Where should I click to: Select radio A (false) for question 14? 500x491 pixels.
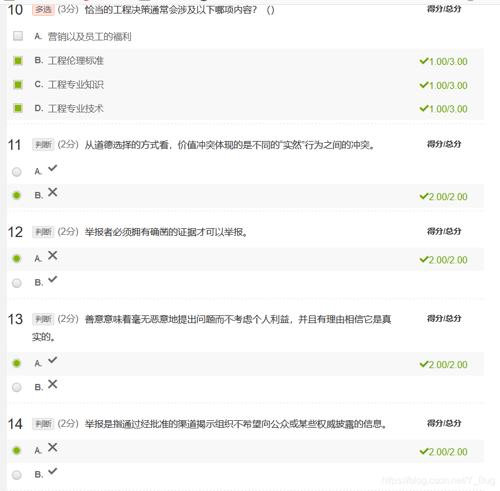pos(16,450)
